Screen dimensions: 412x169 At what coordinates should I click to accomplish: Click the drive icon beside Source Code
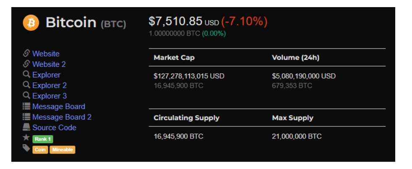coord(26,127)
